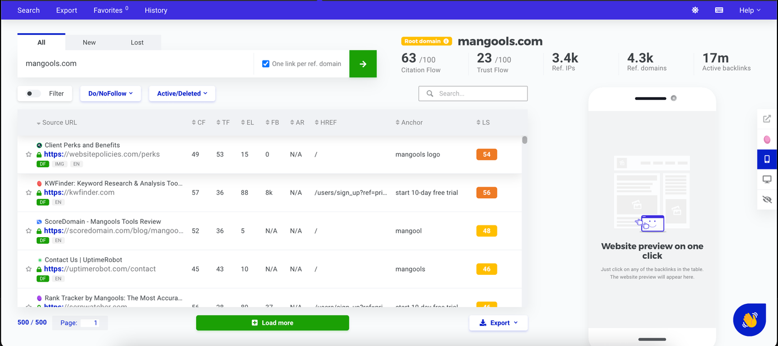Submit search with green arrow button
Image resolution: width=778 pixels, height=346 pixels.
click(x=363, y=64)
